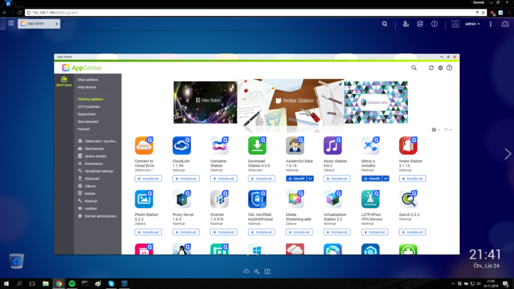Click the Virtualization Station app icon
This screenshot has width=514, height=289.
(x=333, y=199)
